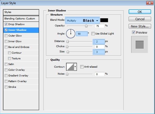Click the contour curve thumbnail
Screen dimensions: 155x114
(x=70, y=67)
